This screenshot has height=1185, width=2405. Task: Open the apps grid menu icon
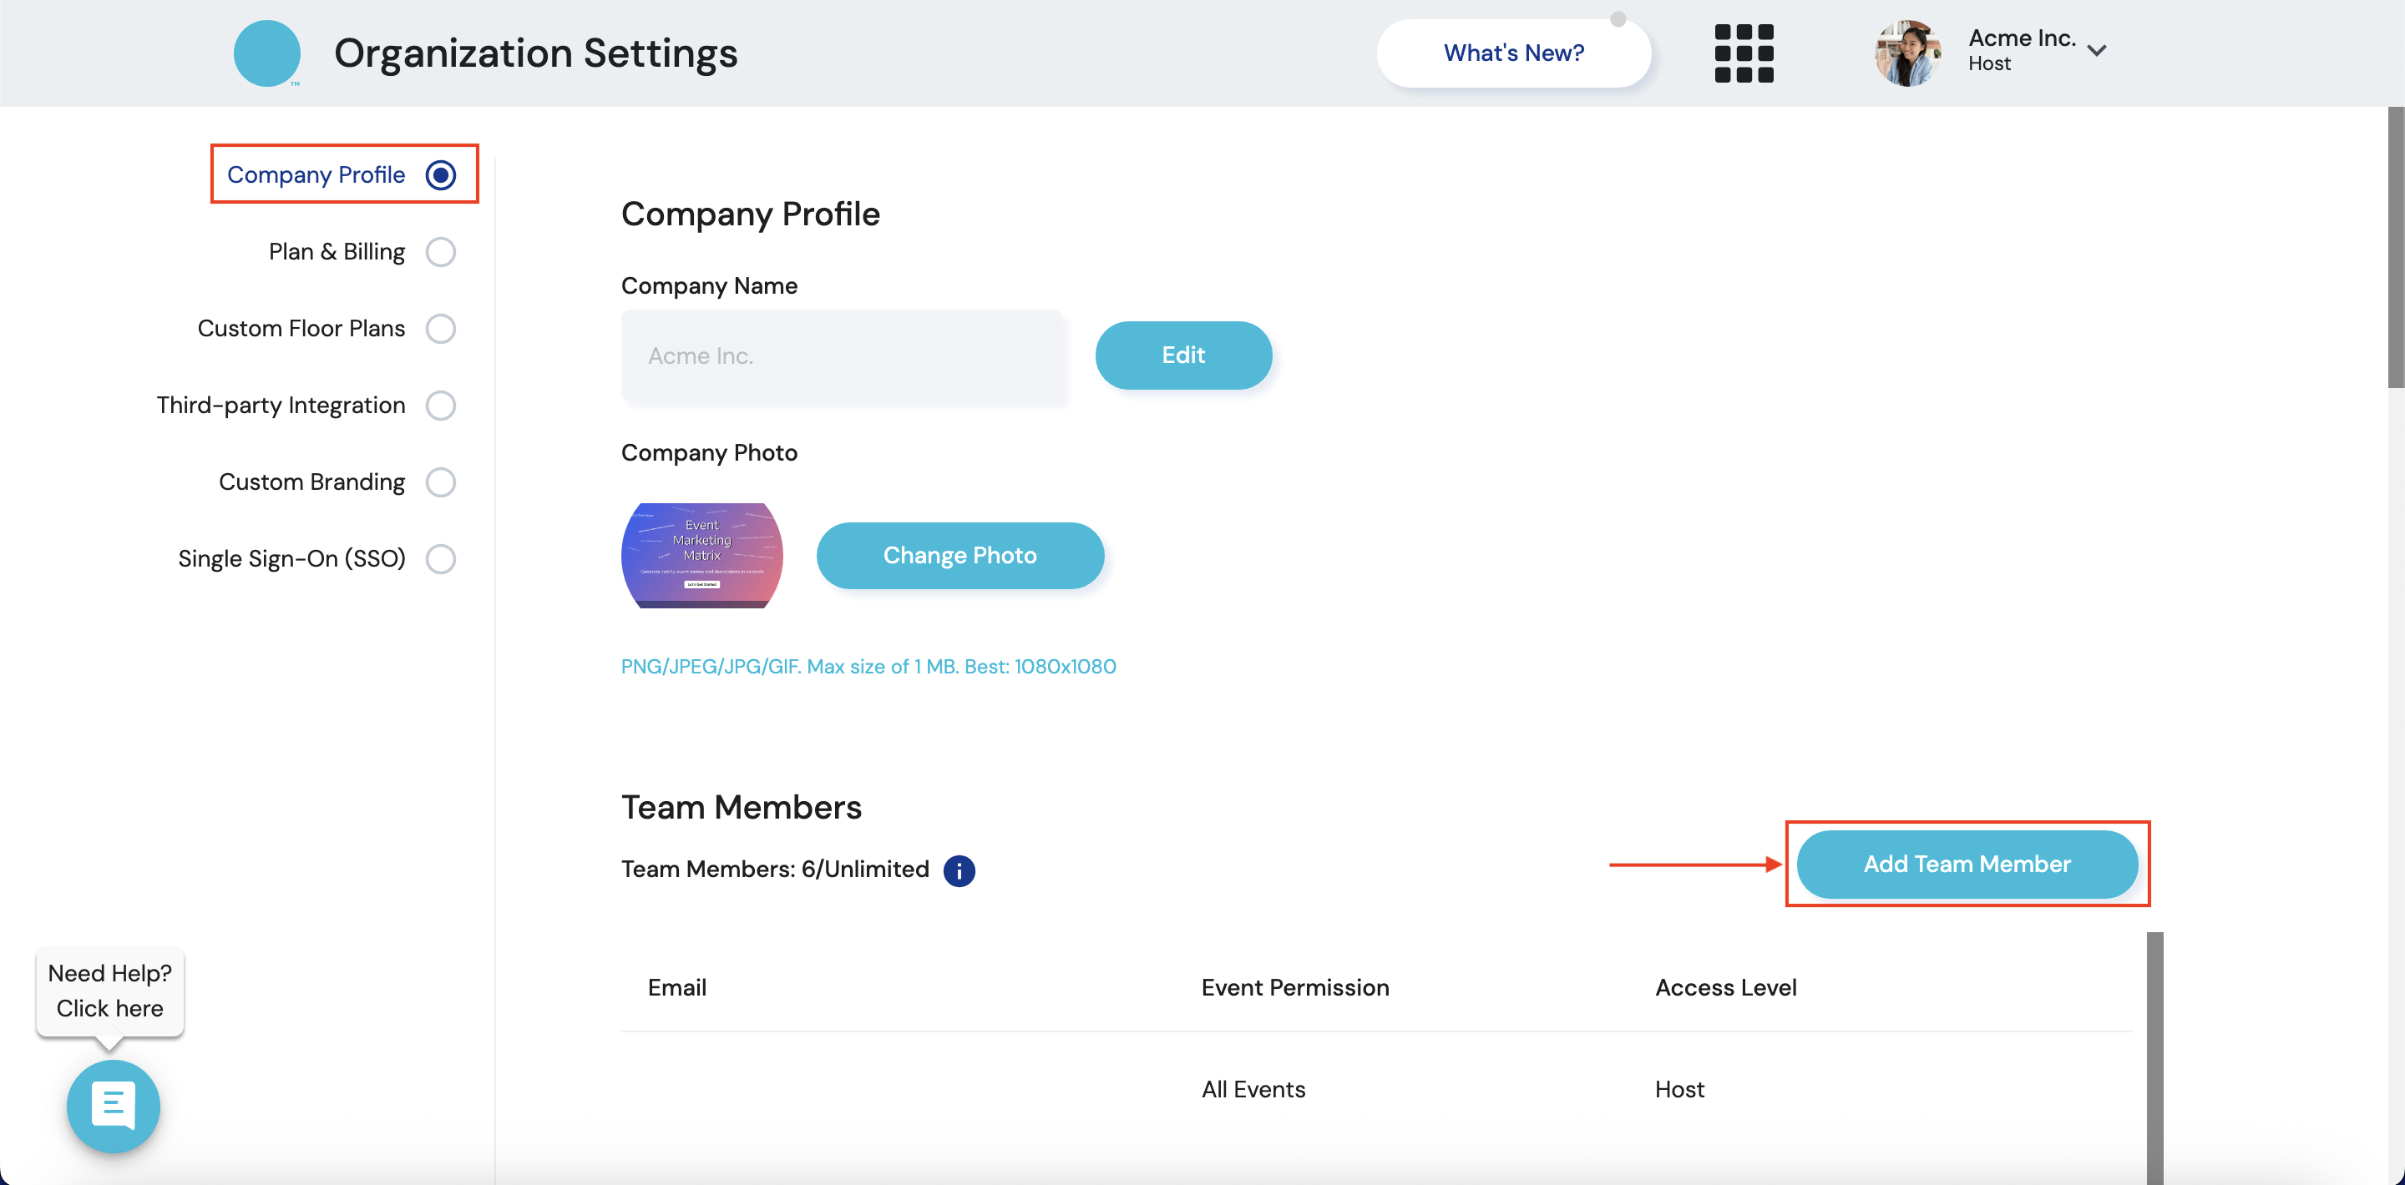click(x=1743, y=53)
